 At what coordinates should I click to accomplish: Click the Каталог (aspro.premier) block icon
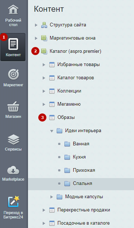click(x=44, y=51)
